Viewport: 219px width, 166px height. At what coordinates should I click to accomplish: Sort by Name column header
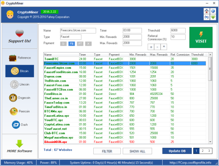coord(61,55)
